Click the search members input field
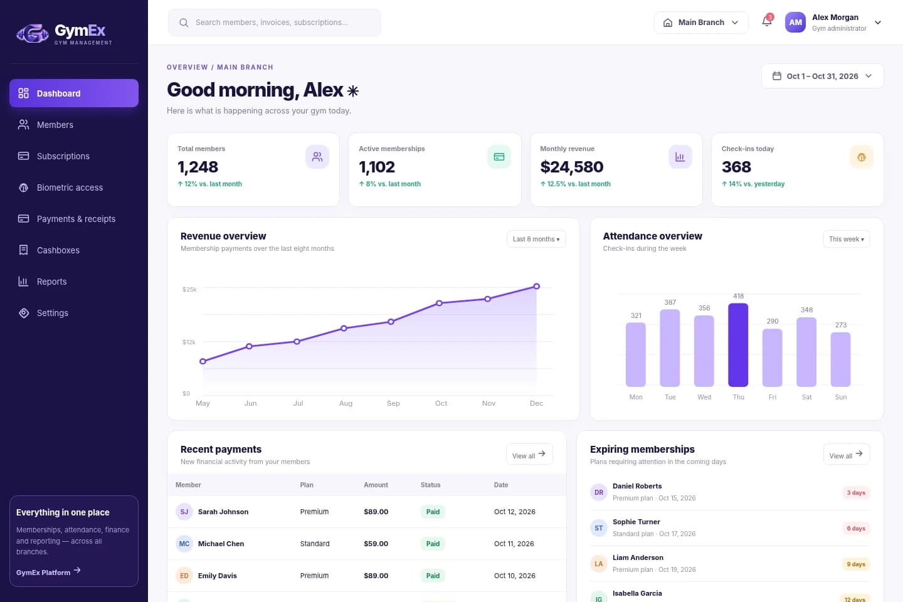 275,23
